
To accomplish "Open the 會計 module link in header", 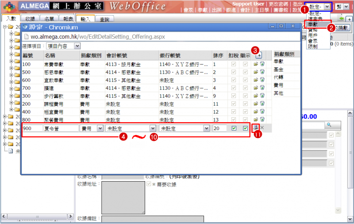I will click(245, 10).
